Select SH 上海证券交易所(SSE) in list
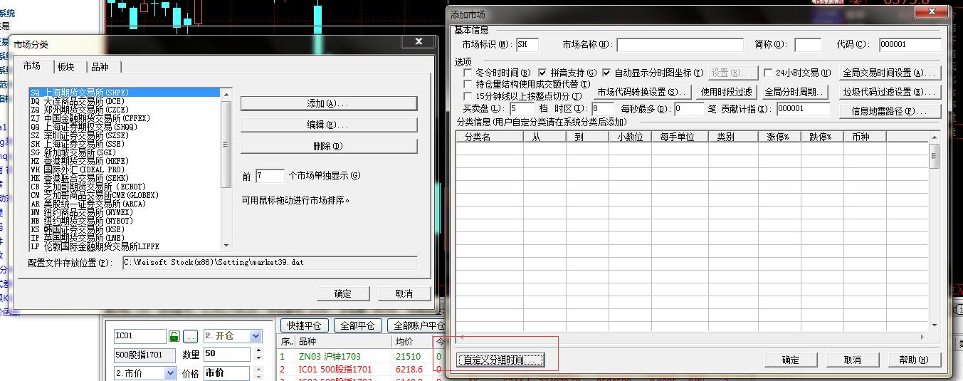The image size is (963, 381). point(124,144)
